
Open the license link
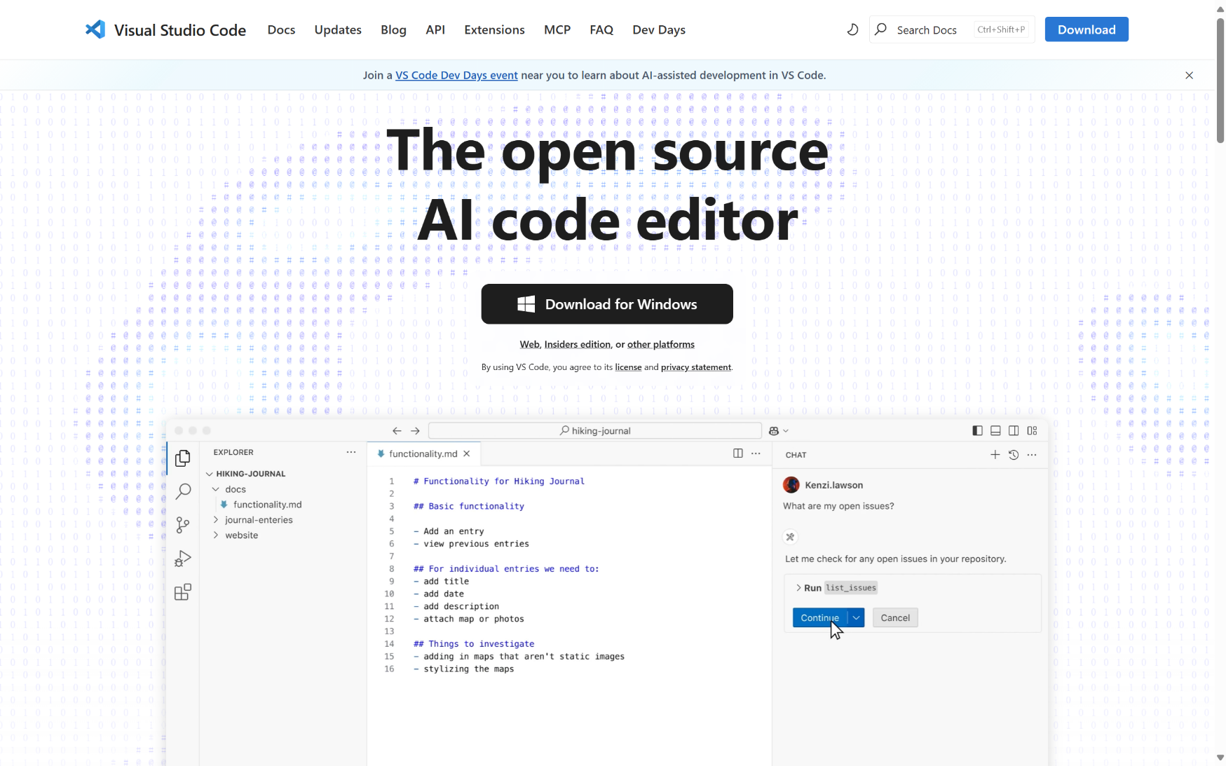point(628,367)
